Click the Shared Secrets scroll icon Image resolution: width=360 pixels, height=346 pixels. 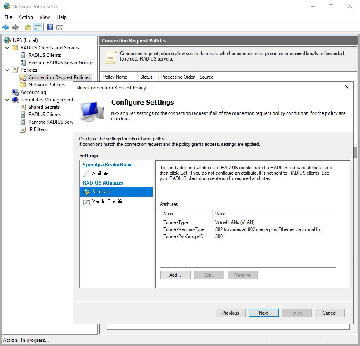point(23,107)
